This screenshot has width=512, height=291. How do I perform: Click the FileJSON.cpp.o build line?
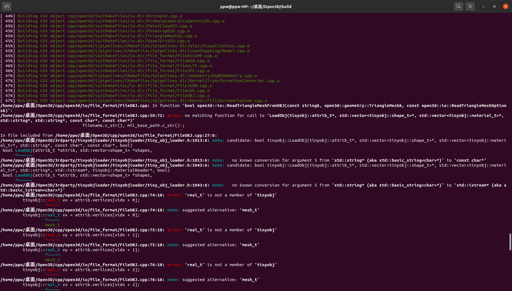pyautogui.click(x=106, y=86)
